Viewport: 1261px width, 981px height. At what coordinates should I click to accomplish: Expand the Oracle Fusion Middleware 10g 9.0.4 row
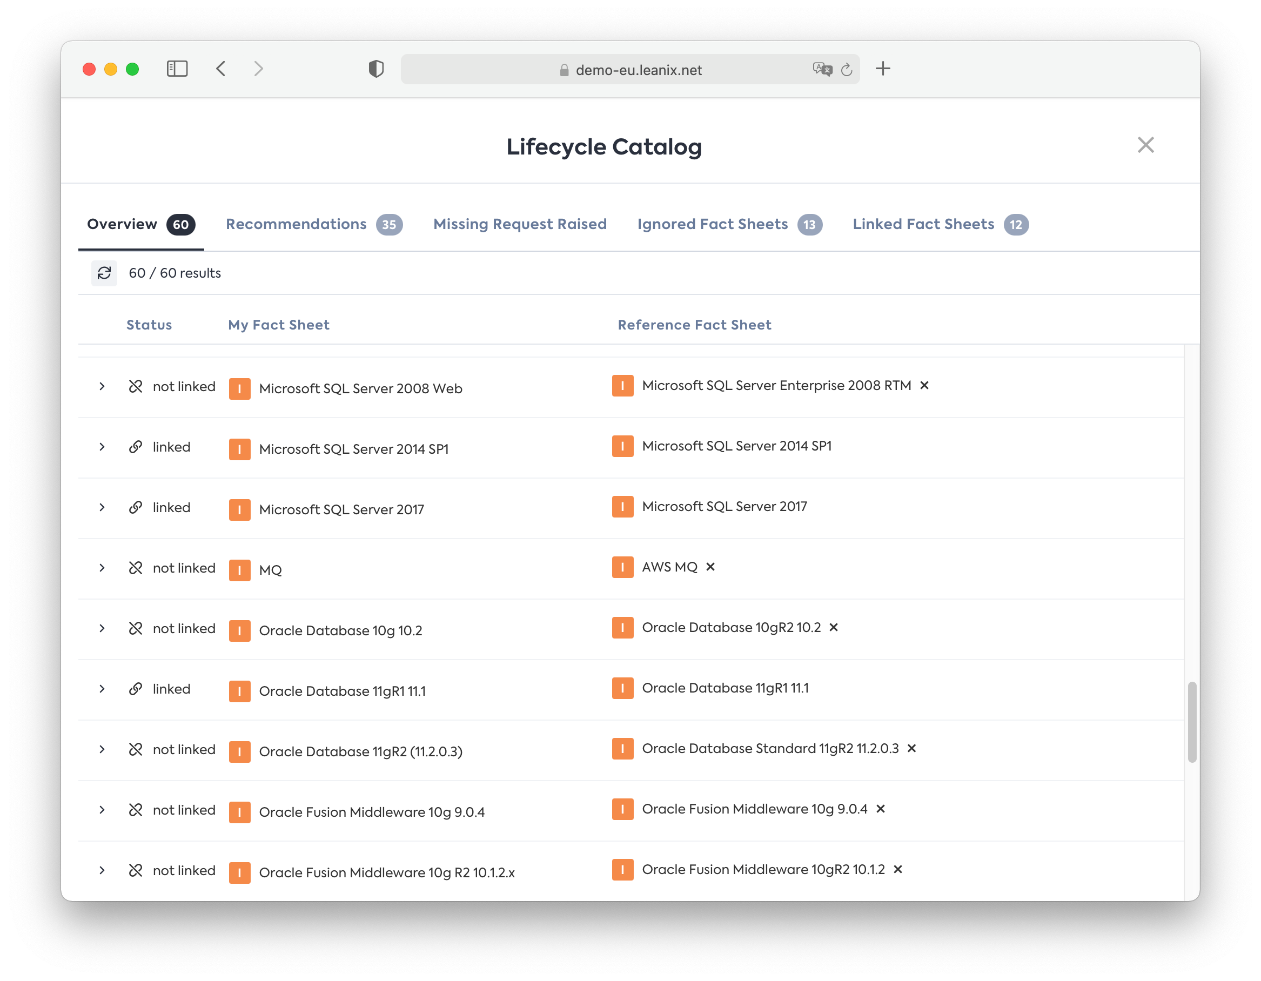pyautogui.click(x=102, y=810)
